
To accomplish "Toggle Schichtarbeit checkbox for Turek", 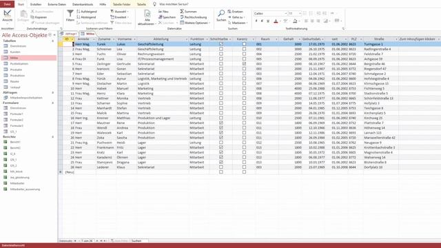I will (x=221, y=44).
